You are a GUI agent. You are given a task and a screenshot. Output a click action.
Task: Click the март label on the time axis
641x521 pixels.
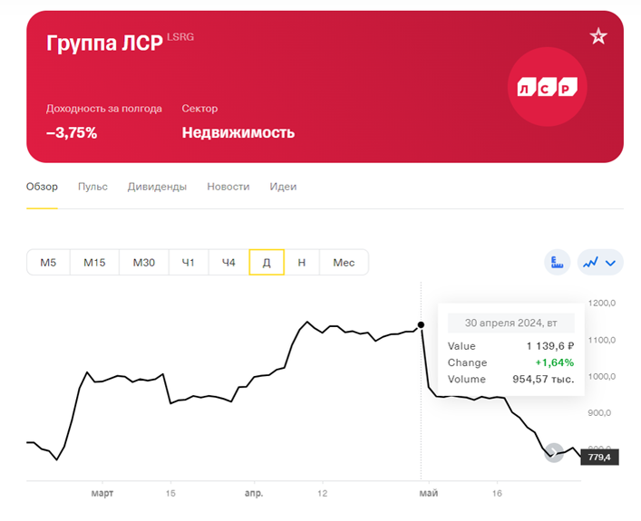[x=102, y=493]
